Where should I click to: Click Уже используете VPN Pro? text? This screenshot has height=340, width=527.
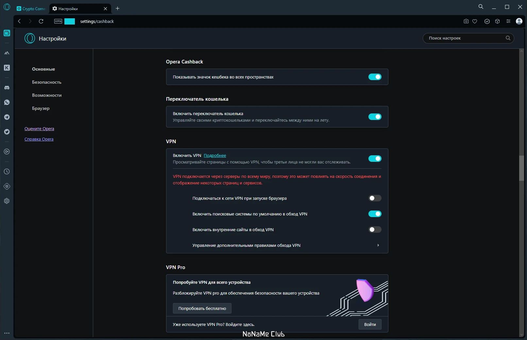213,325
